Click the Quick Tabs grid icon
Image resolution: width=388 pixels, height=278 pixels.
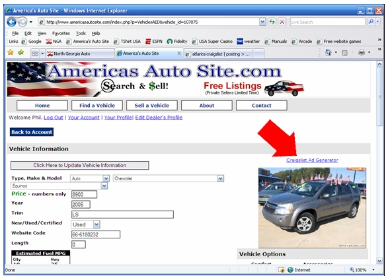[35, 53]
